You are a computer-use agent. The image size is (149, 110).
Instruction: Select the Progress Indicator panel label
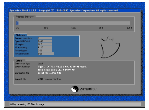click(x=25, y=17)
